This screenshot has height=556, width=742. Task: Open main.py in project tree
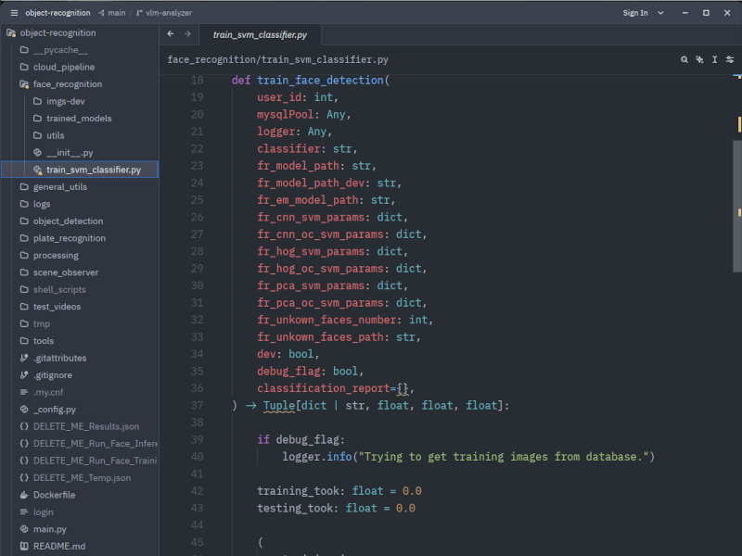pyautogui.click(x=80, y=529)
